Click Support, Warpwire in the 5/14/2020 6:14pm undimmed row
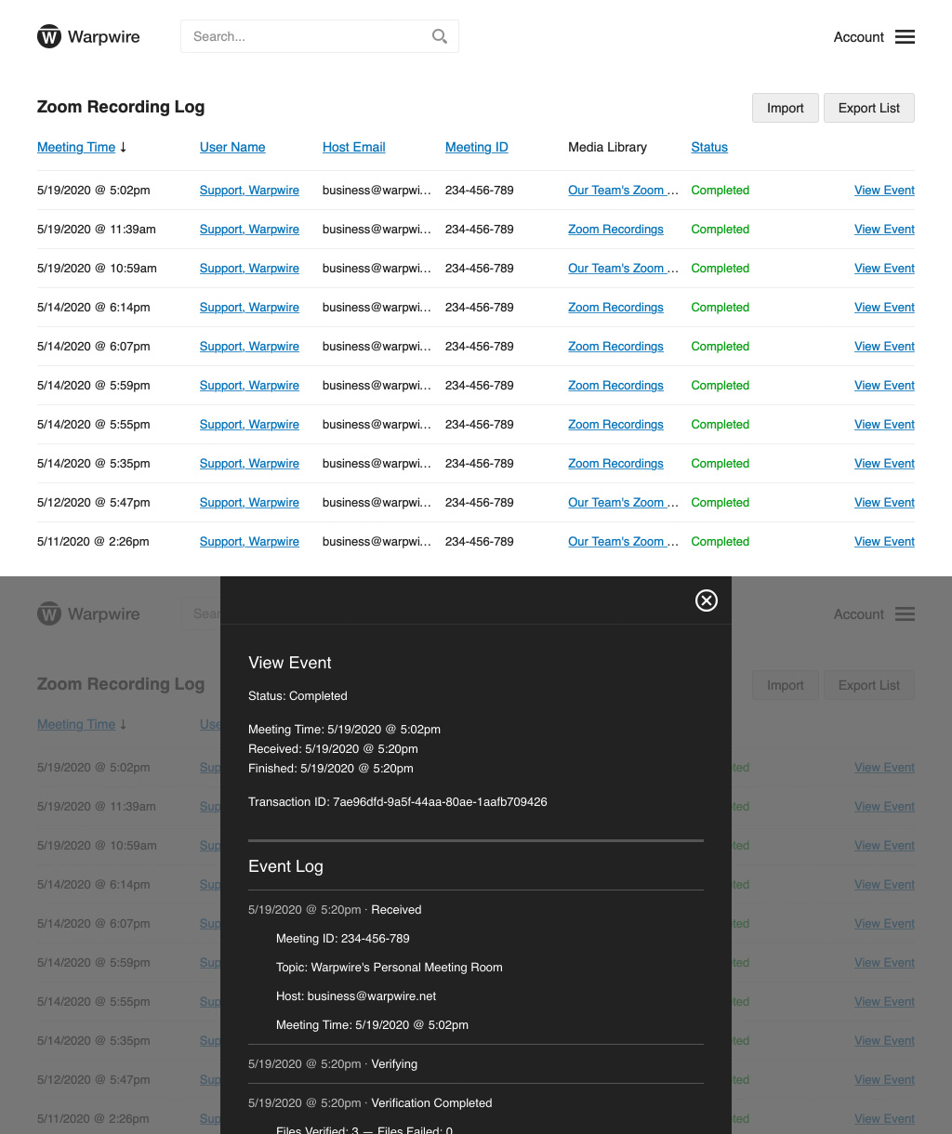This screenshot has width=952, height=1134. click(249, 307)
